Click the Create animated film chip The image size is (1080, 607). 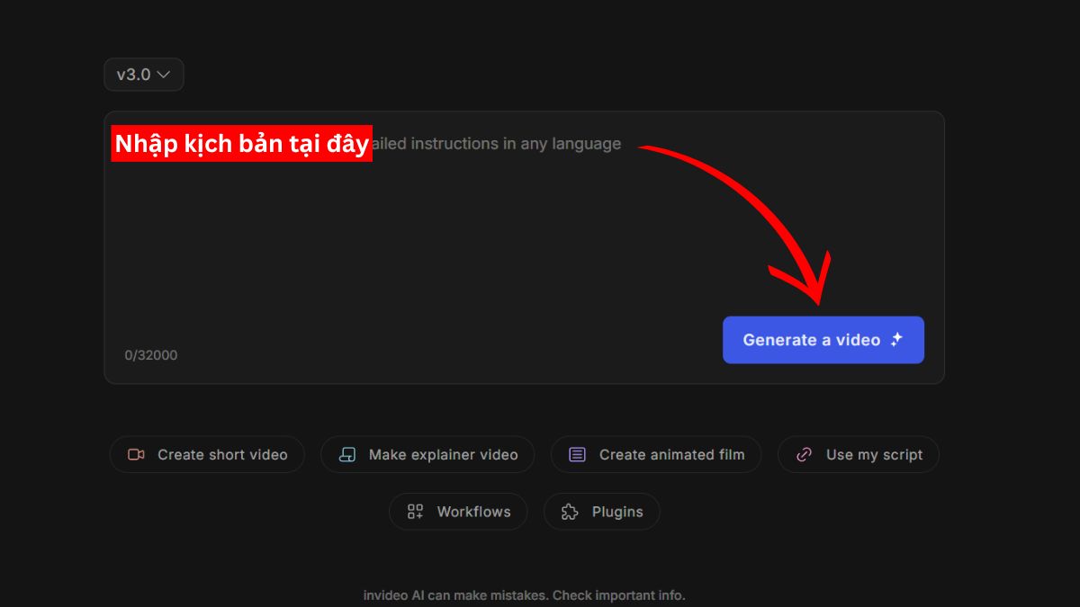point(656,455)
